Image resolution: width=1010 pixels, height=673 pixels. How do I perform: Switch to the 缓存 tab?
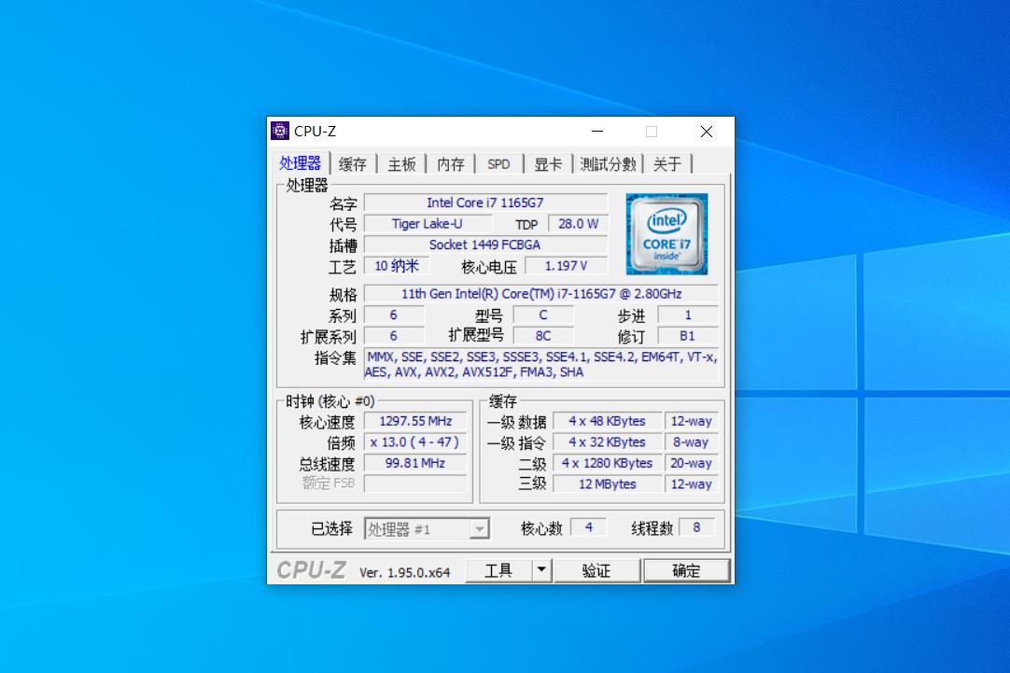(352, 162)
